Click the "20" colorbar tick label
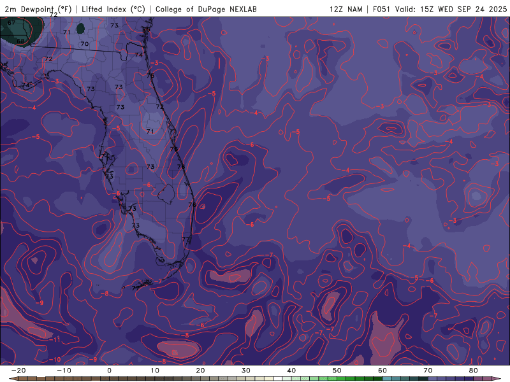The width and height of the screenshot is (510, 382). click(x=200, y=371)
